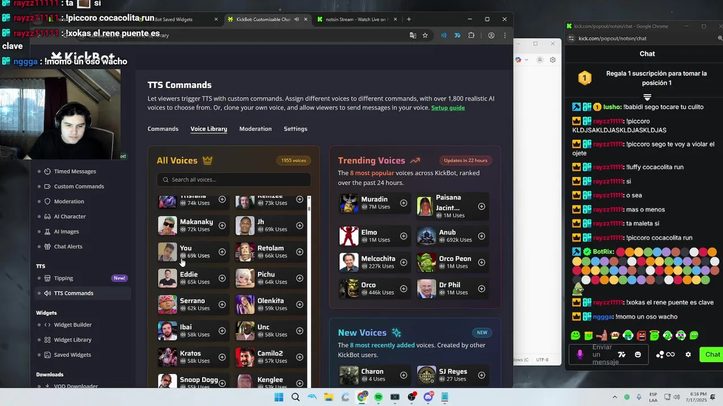Click the lusho username in chat

tap(612, 107)
